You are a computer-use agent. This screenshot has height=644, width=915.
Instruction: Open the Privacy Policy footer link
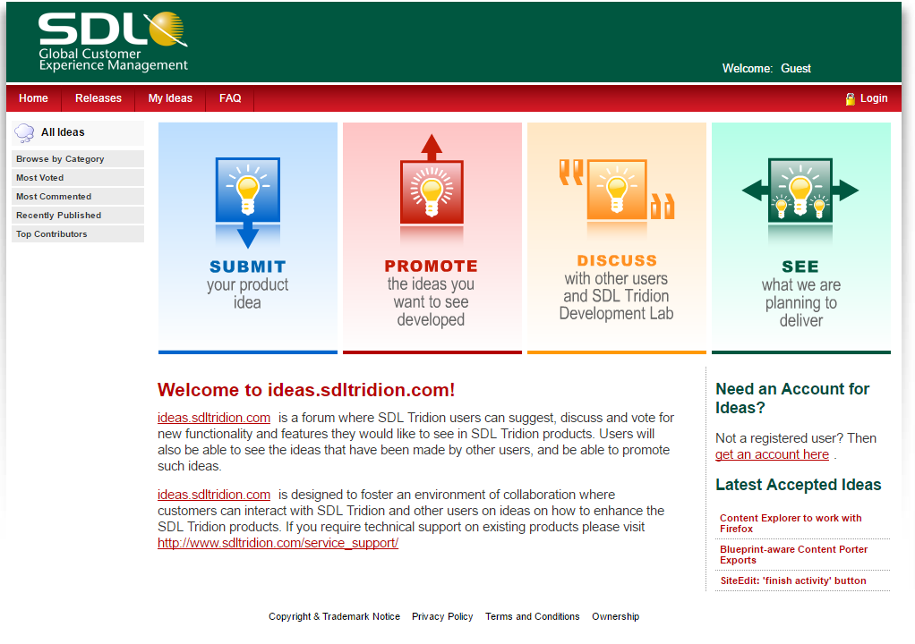442,616
